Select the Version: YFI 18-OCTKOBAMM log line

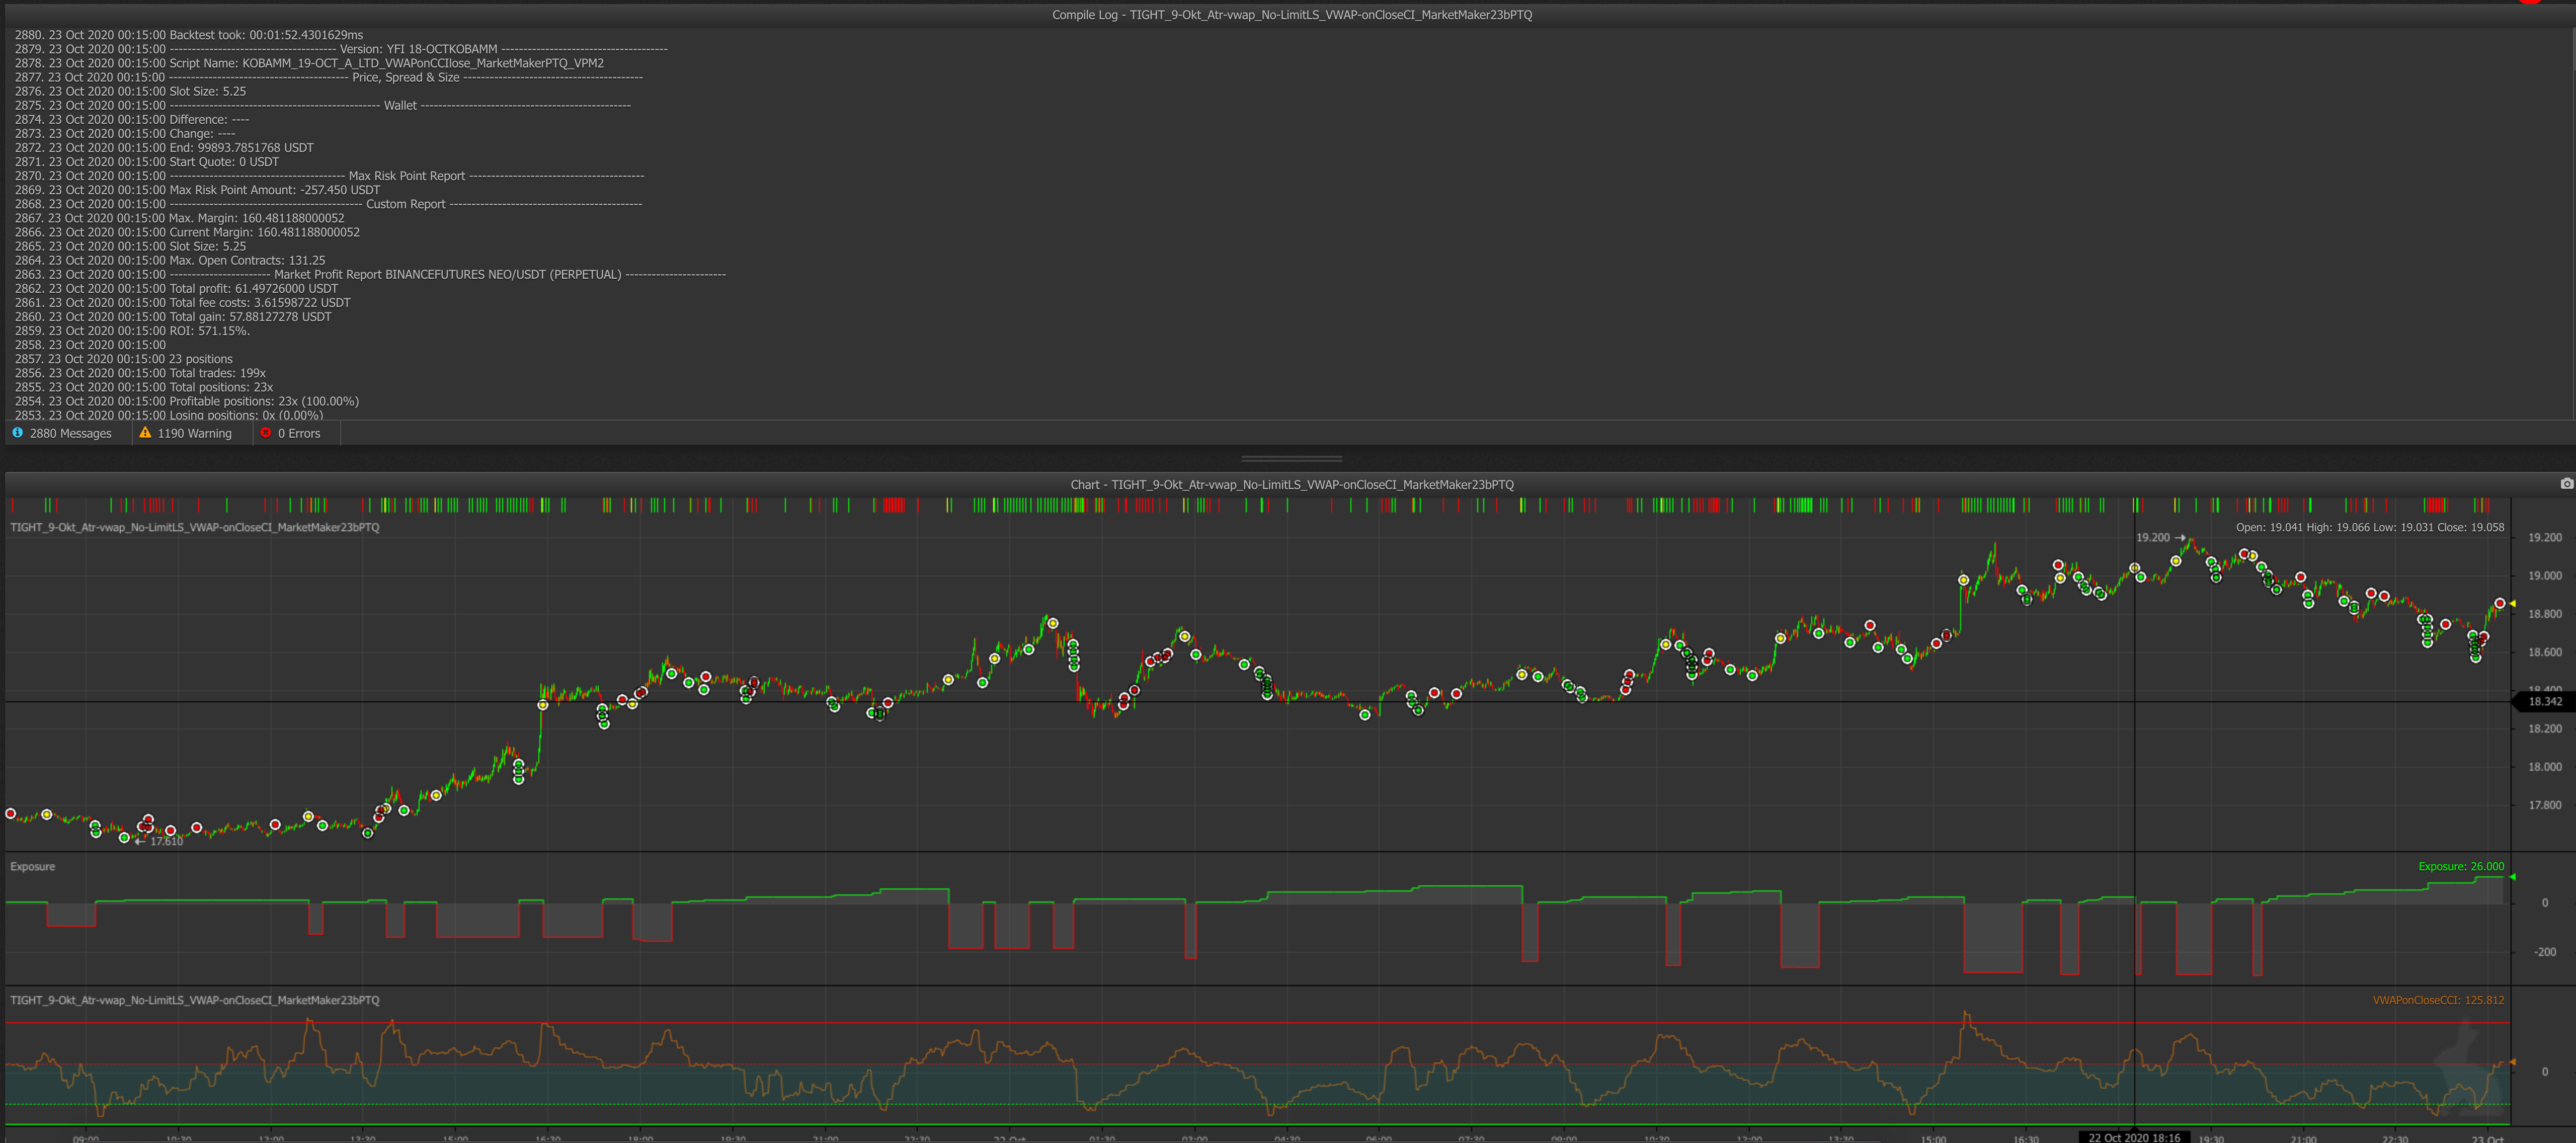(x=341, y=49)
